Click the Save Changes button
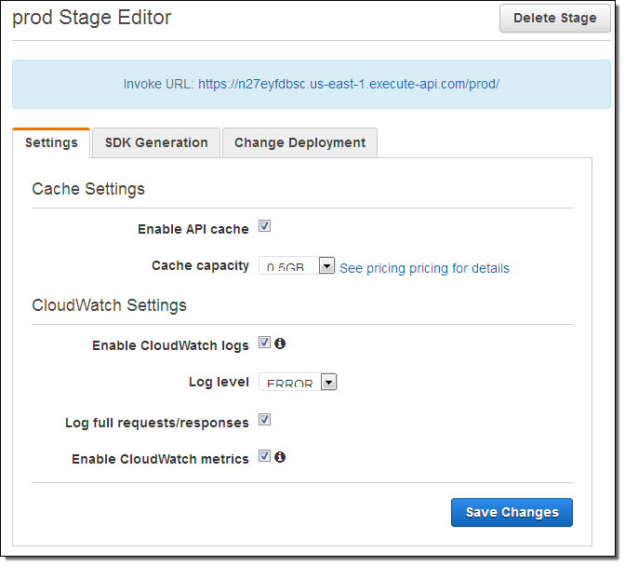Viewport: 625px width, 566px height. tap(512, 512)
